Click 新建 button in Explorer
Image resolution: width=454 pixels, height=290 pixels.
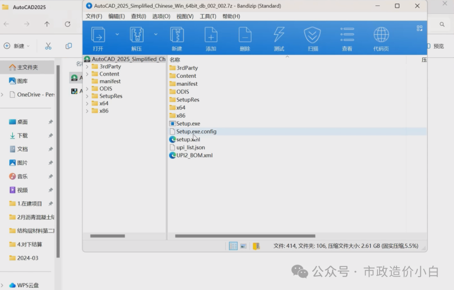[x=16, y=46]
